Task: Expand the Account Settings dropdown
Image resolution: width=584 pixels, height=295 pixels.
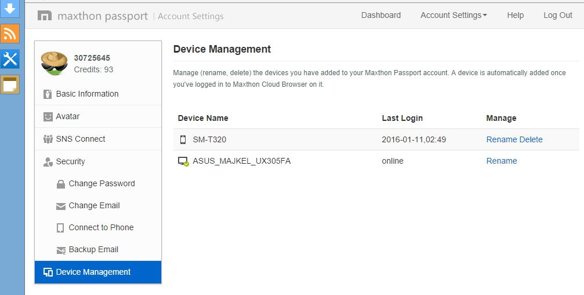Action: pos(454,15)
